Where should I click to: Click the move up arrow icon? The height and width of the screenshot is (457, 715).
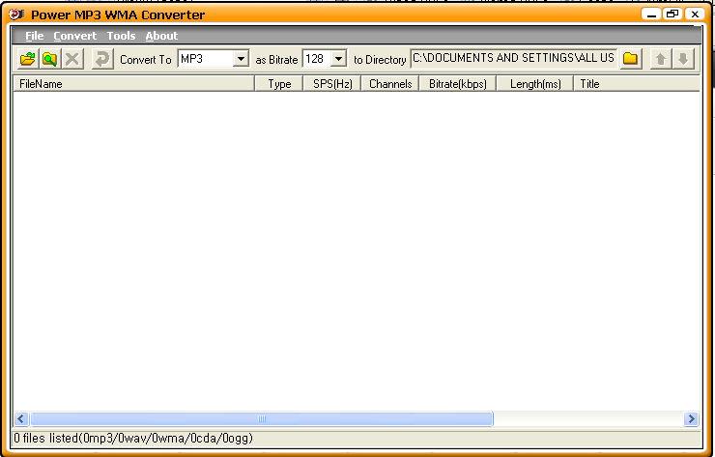click(x=661, y=58)
